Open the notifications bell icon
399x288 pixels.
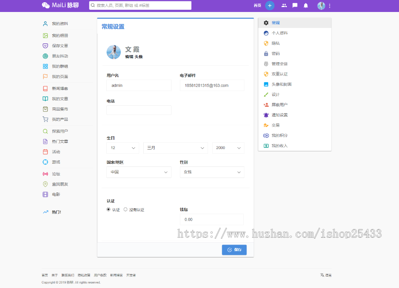(305, 6)
